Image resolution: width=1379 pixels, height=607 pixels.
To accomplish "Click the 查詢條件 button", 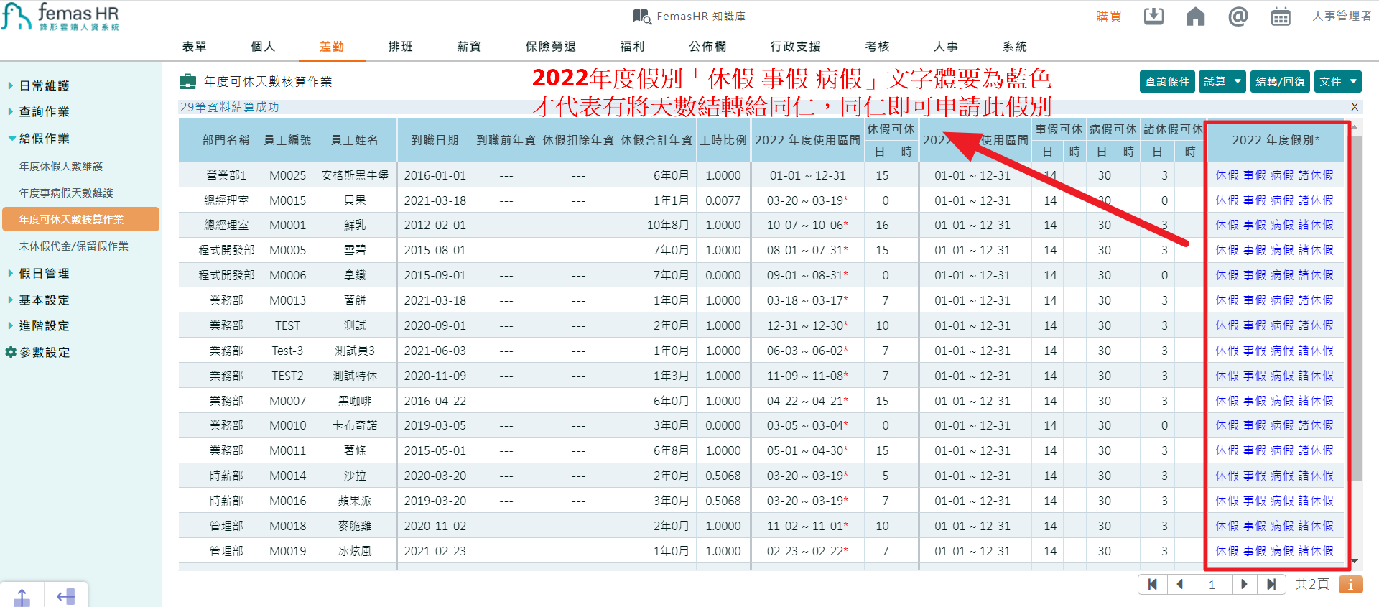I will [1167, 81].
